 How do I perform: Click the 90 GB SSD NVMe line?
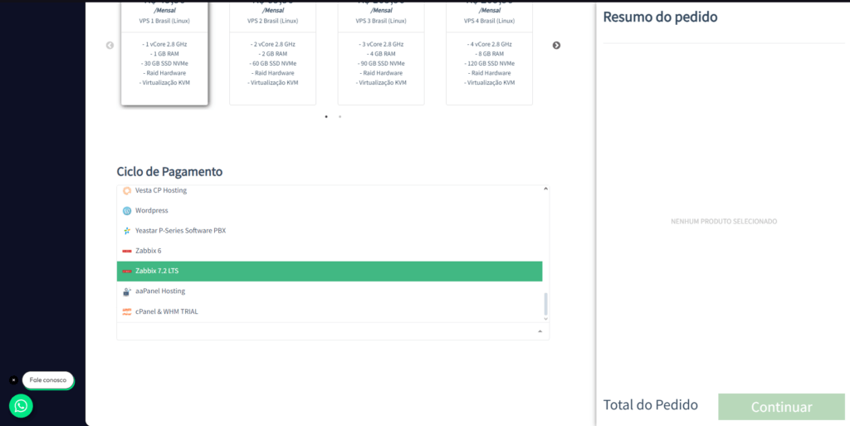381,63
